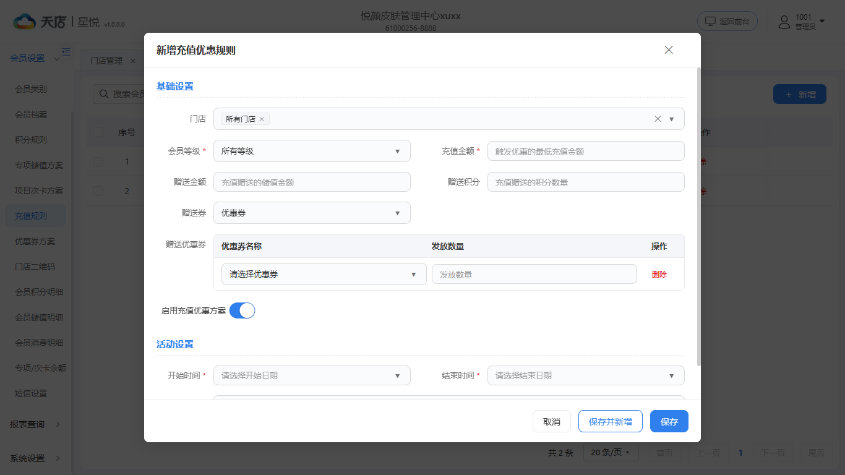Open the 开始时间 date picker

pos(312,375)
